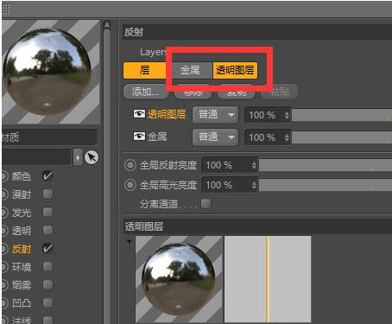Image resolution: width=392 pixels, height=324 pixels.
Task: Click the material name input field
Action: (x=36, y=157)
